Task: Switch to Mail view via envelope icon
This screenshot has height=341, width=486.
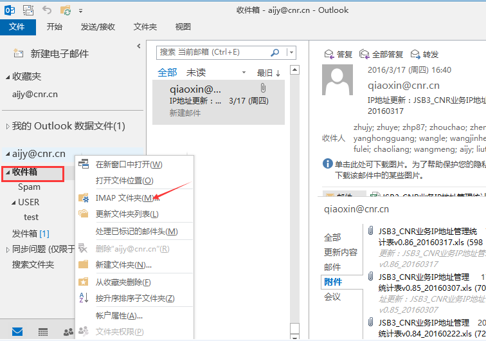Action: 17,332
